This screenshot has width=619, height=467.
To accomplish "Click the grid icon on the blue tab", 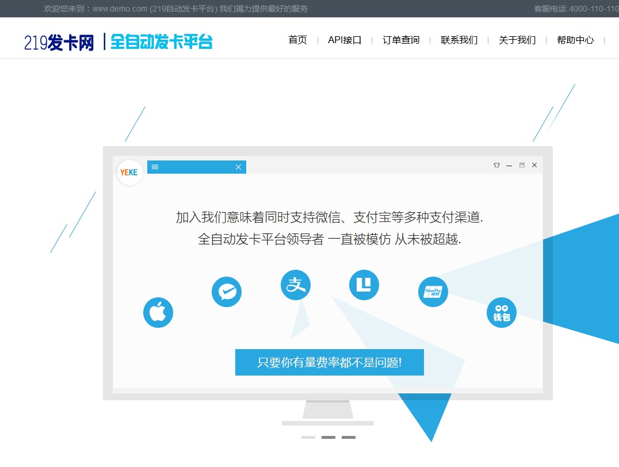I will [x=155, y=167].
